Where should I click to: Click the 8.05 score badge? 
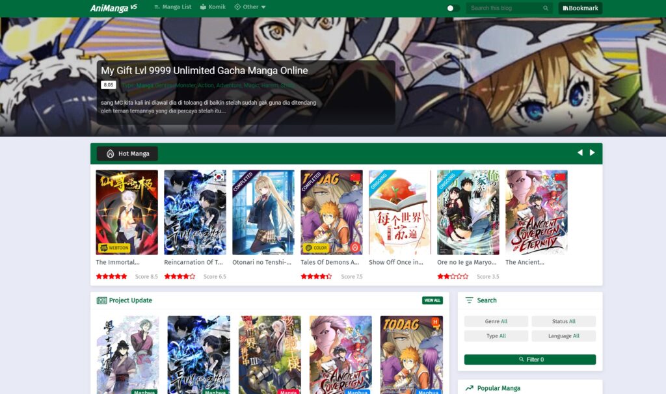coord(109,85)
